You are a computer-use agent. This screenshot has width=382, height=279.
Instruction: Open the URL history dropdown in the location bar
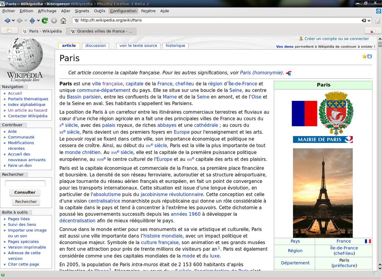369,20
